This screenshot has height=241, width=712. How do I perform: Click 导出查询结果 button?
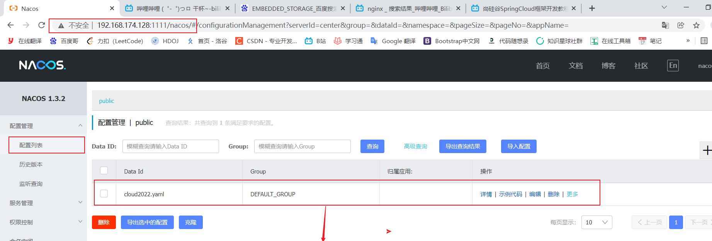click(463, 146)
